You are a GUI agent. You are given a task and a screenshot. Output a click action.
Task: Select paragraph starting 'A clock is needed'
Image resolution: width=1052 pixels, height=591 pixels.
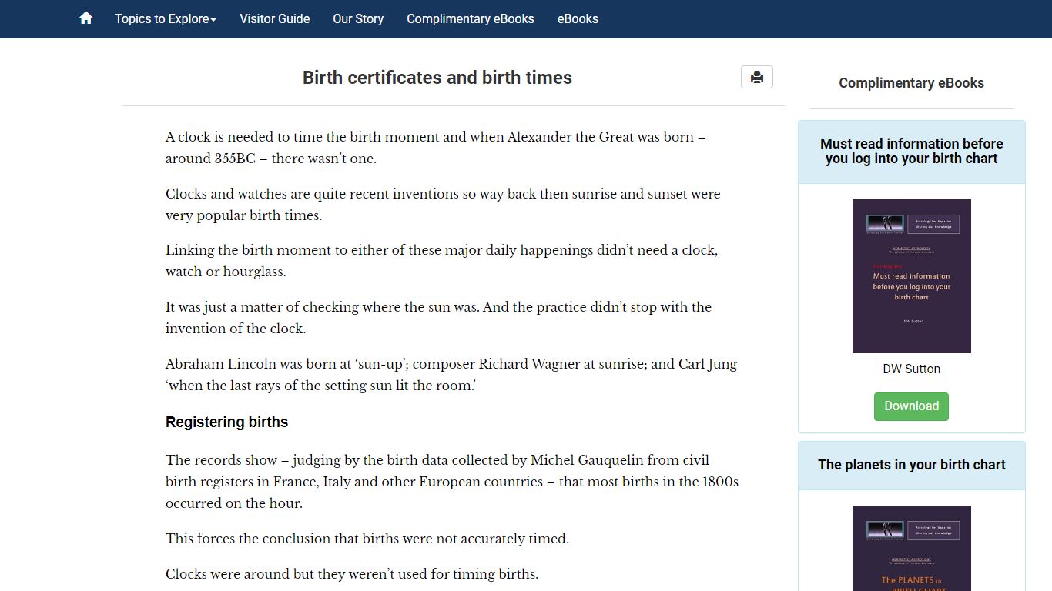point(436,148)
